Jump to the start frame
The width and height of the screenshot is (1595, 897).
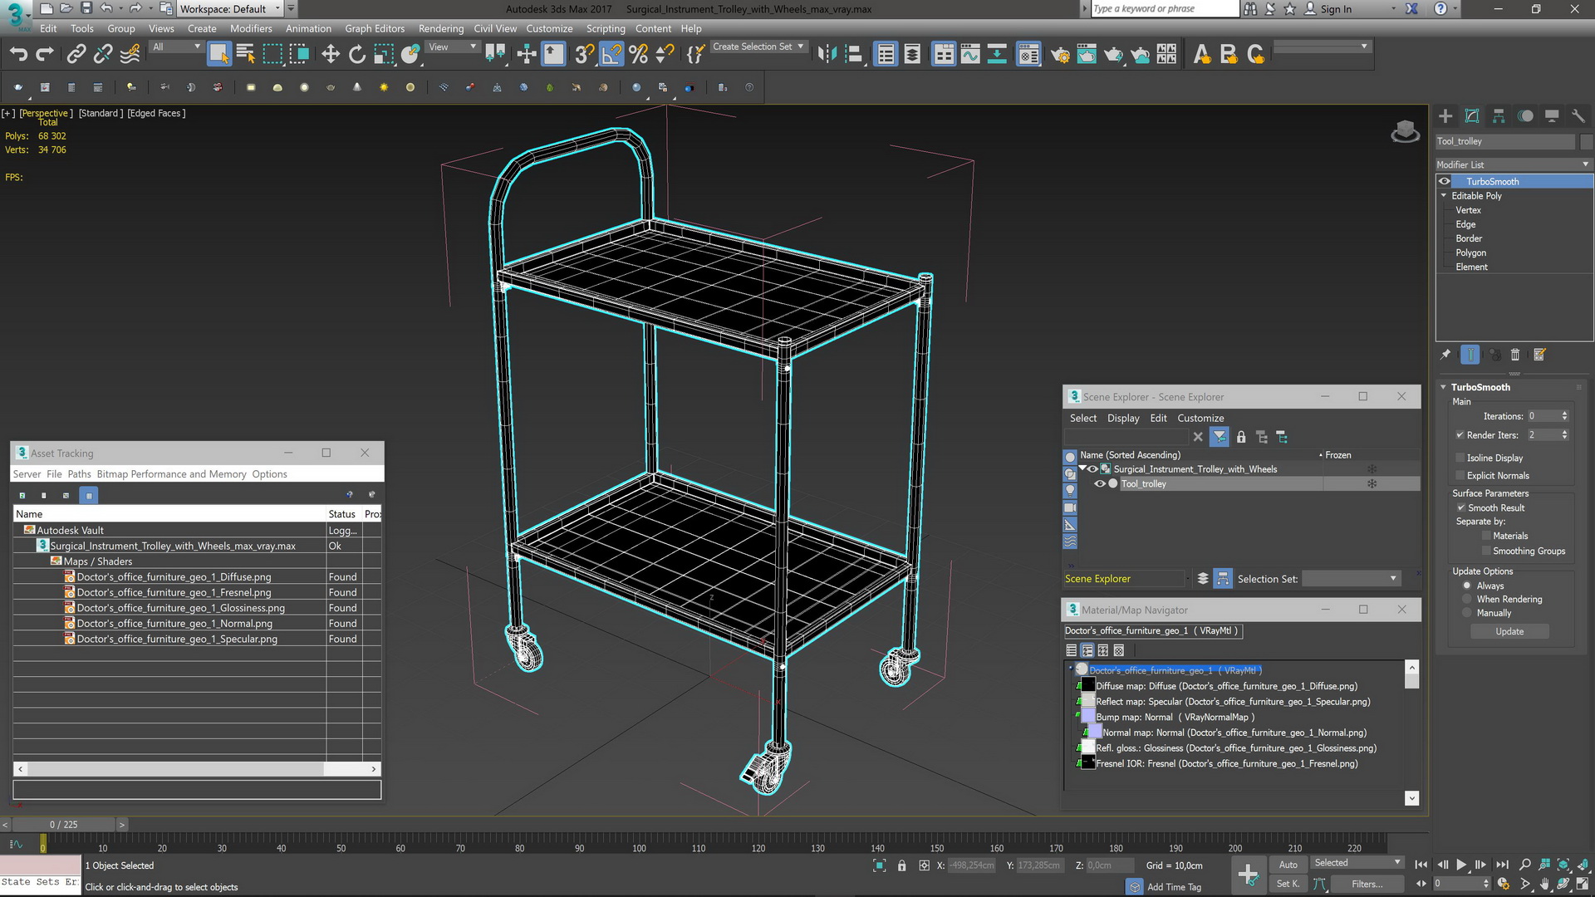pos(1421,865)
